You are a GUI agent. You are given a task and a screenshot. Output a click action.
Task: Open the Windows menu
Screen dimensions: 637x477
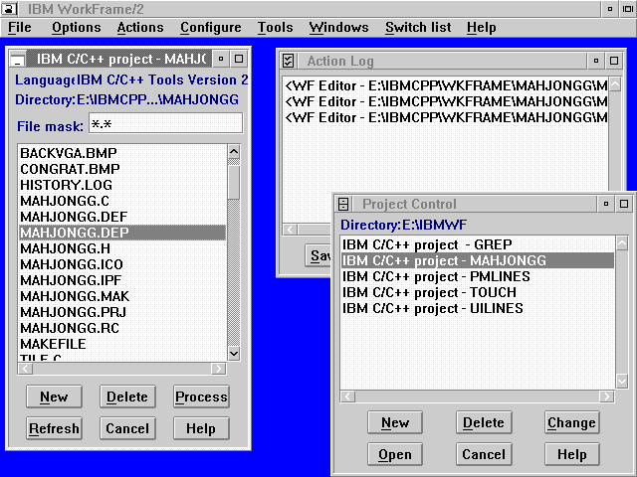[x=338, y=28]
